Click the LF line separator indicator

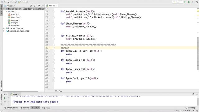click(182, 111)
